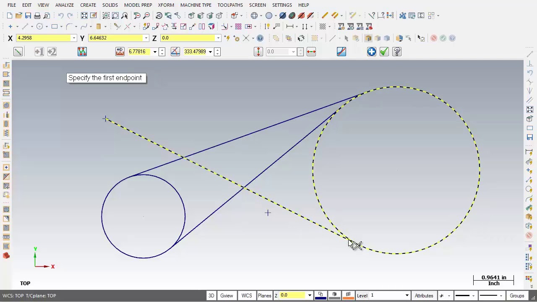Expand the line angle dropdown
Image resolution: width=537 pixels, height=302 pixels.
coord(210,52)
